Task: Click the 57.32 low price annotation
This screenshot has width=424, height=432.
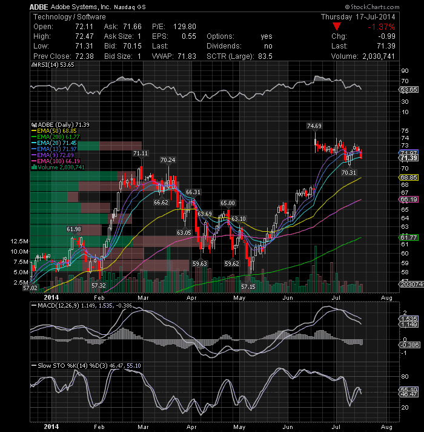Action: [99, 285]
